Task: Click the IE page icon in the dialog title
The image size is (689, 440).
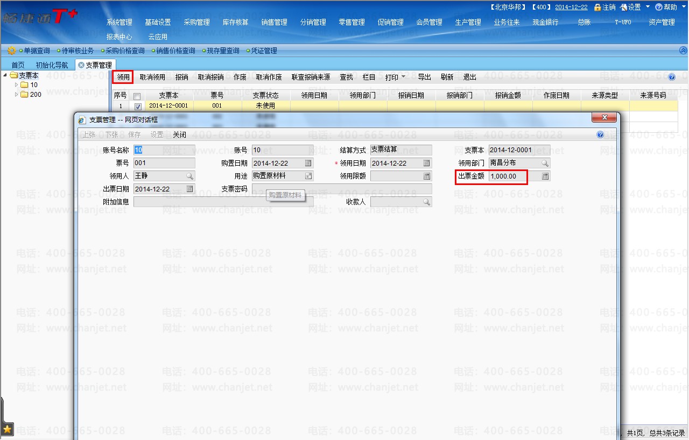Action: (82, 120)
